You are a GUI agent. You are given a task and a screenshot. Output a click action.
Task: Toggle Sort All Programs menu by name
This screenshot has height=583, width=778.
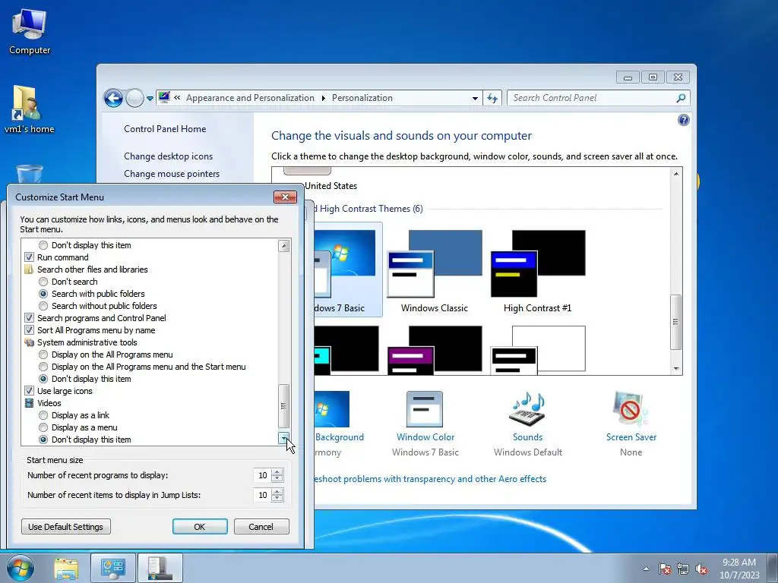[x=30, y=330]
